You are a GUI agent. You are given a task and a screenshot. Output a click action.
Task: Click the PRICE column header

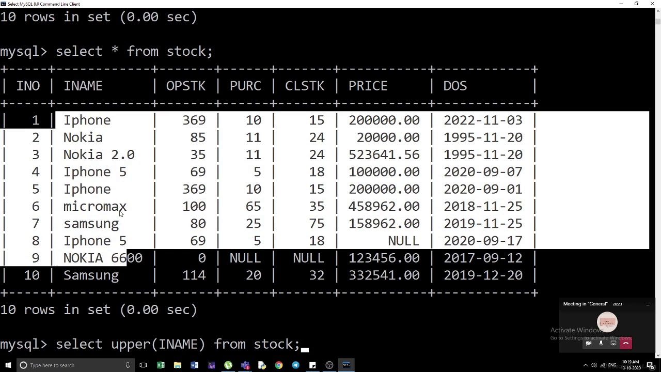coord(368,86)
